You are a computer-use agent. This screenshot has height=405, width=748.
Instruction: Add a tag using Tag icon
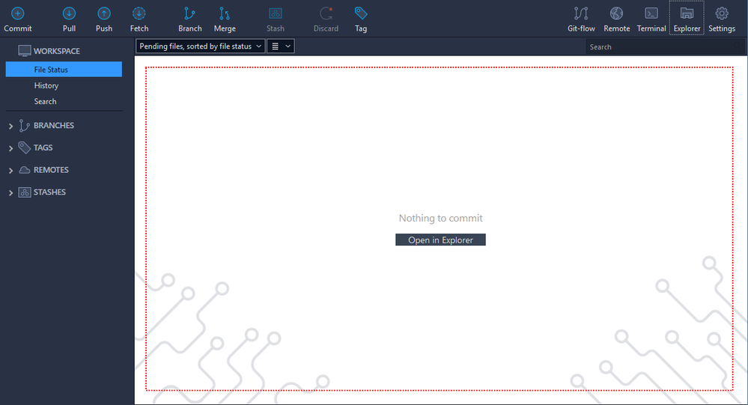click(x=361, y=13)
